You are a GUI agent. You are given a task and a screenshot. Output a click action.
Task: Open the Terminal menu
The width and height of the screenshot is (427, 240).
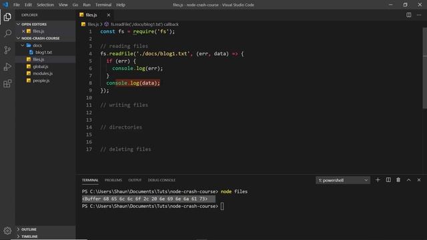[103, 5]
